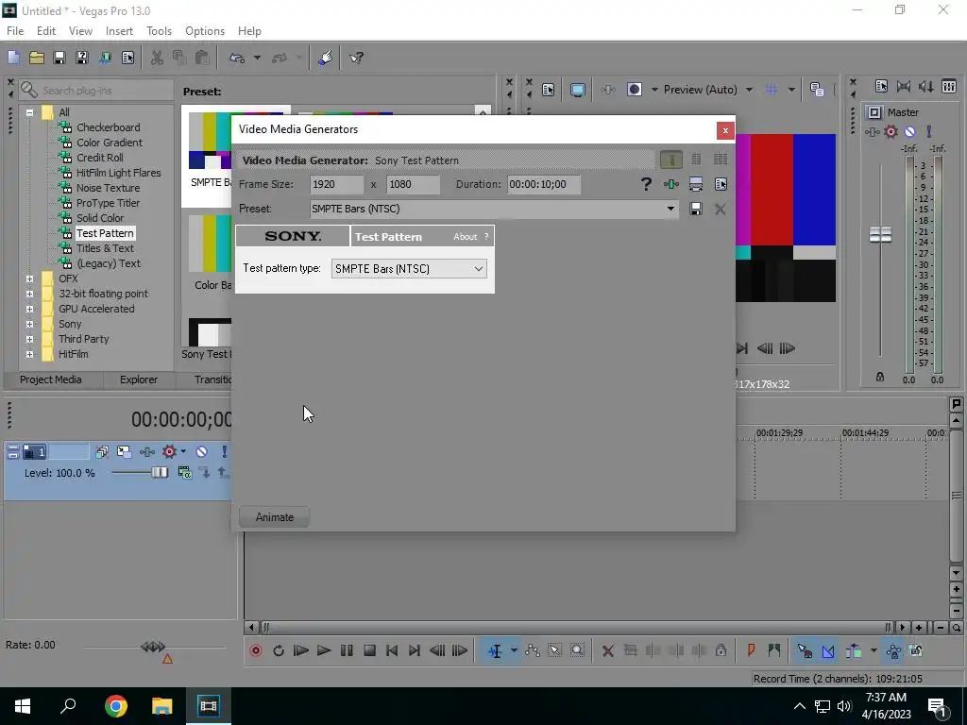The image size is (967, 725).
Task: Select Titles & Text generator
Action: (x=105, y=248)
